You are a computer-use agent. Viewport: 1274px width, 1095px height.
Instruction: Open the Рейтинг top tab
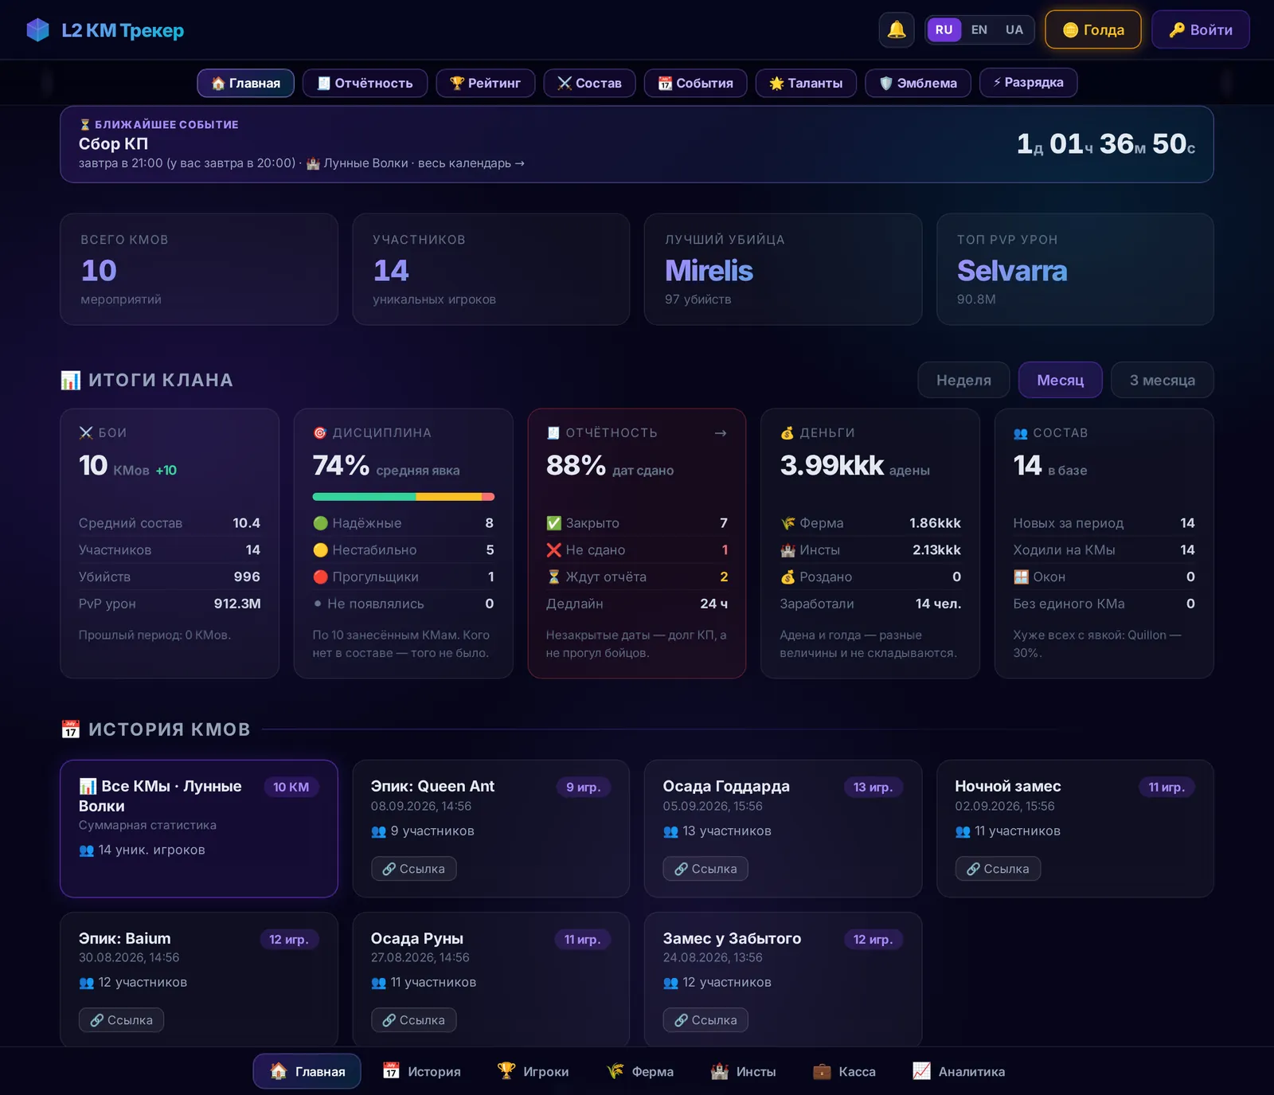point(486,83)
